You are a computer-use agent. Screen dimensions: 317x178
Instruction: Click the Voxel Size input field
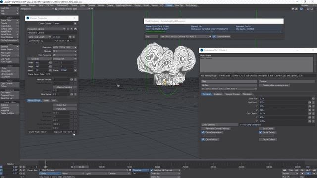coord(285,99)
